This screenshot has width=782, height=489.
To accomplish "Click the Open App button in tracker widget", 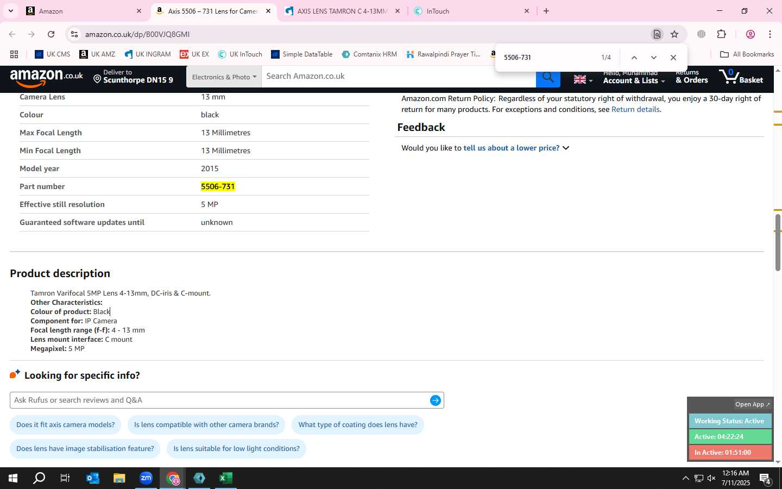I will 752,404.
